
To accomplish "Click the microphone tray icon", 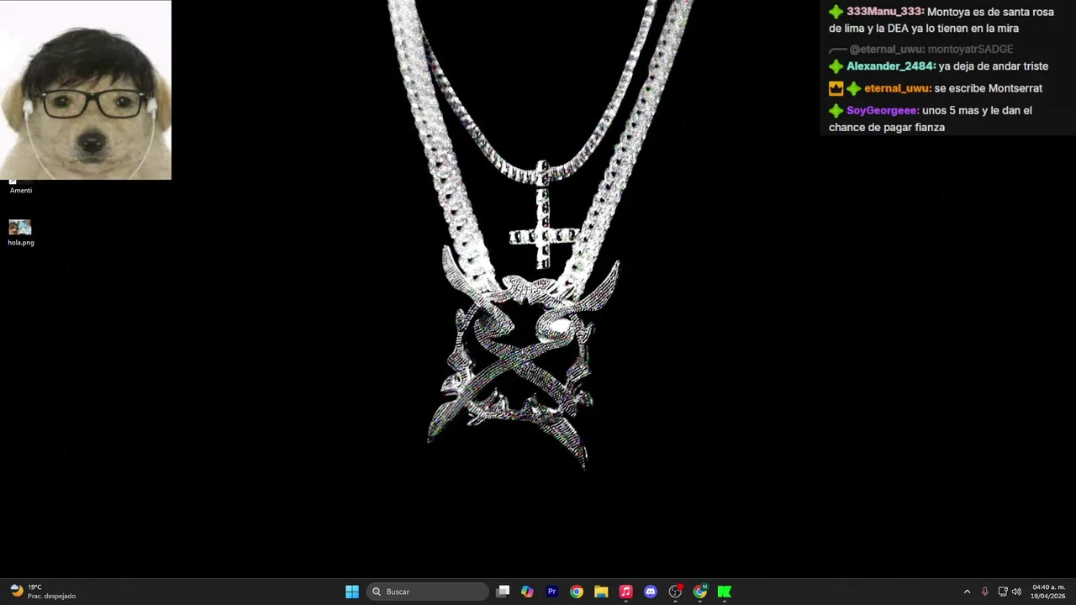I will click(985, 592).
